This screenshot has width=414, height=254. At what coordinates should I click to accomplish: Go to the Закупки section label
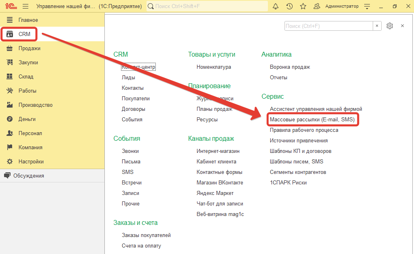(28, 63)
